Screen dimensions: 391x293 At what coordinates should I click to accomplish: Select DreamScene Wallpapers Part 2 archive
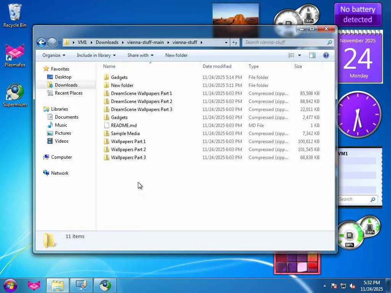pos(141,101)
